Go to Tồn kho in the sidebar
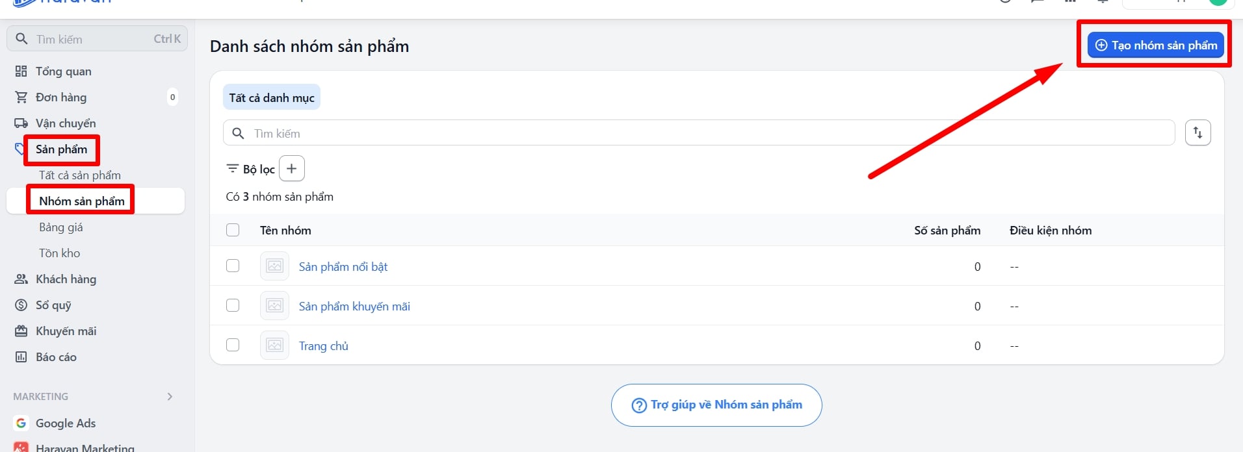This screenshot has width=1243, height=452. (x=60, y=253)
